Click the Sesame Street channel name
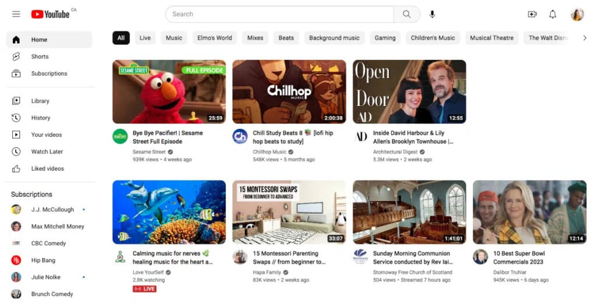 (x=149, y=152)
